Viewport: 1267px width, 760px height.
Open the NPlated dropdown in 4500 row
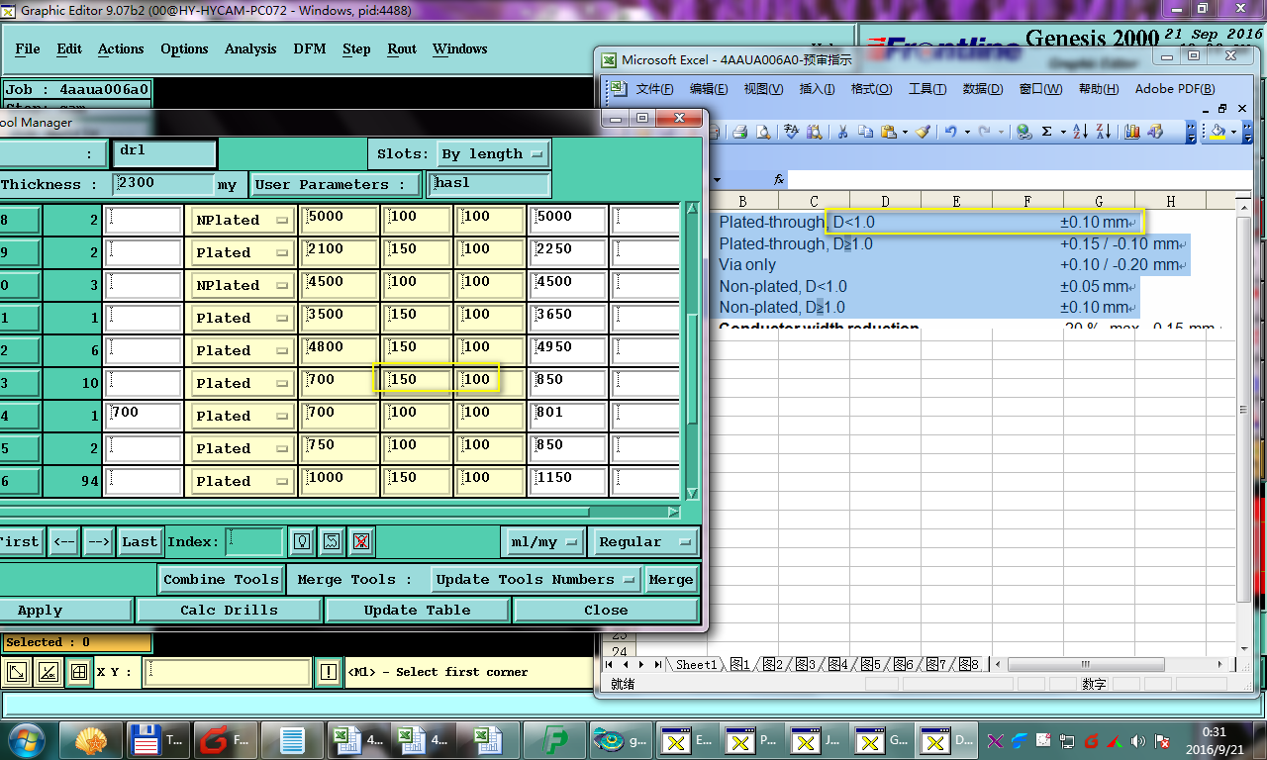click(x=243, y=285)
